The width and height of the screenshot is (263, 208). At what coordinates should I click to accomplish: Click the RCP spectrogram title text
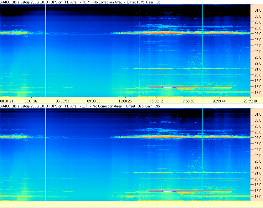80,2
